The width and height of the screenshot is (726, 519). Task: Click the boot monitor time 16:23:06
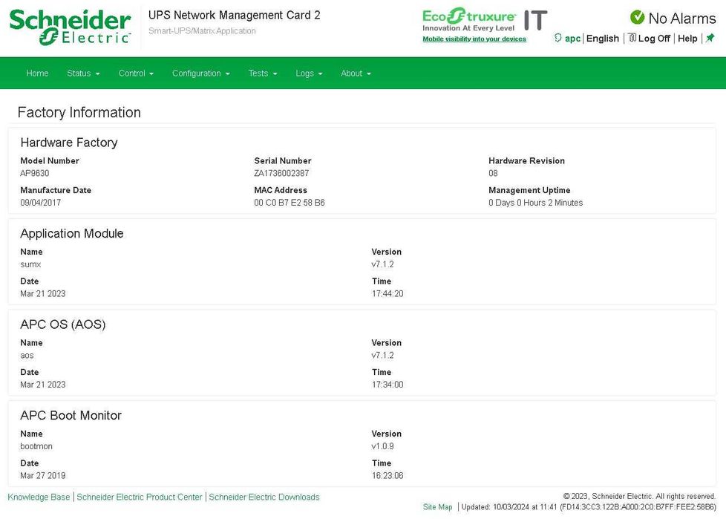(x=387, y=475)
